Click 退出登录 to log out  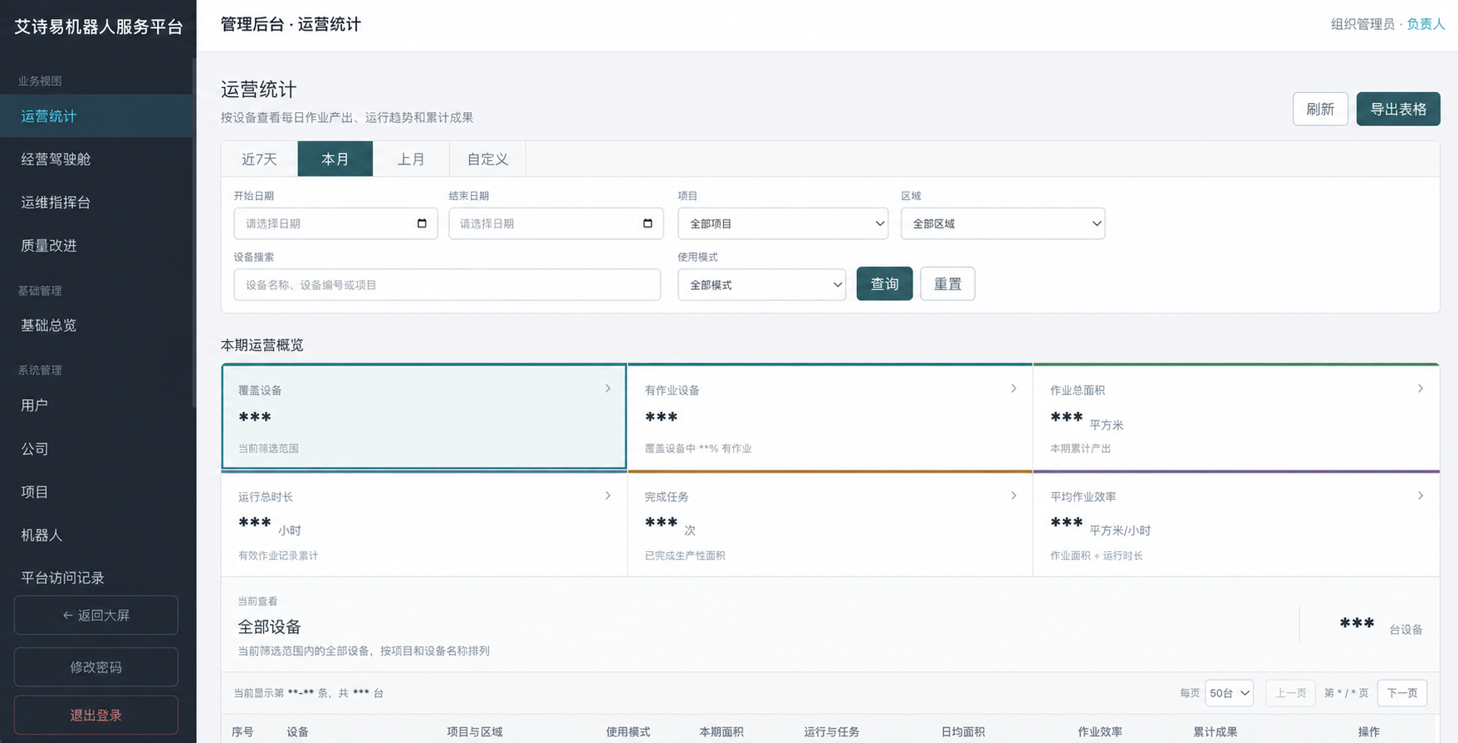pos(96,715)
